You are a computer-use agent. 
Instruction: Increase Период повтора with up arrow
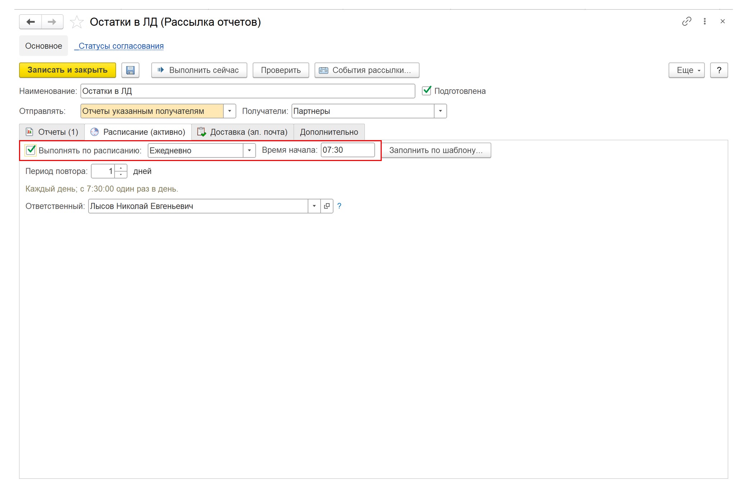click(x=121, y=168)
